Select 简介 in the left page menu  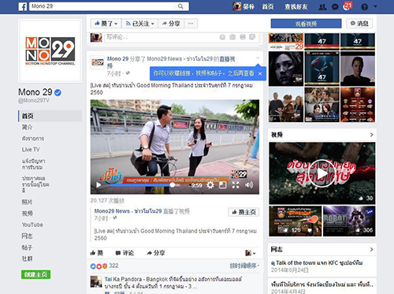pyautogui.click(x=27, y=127)
